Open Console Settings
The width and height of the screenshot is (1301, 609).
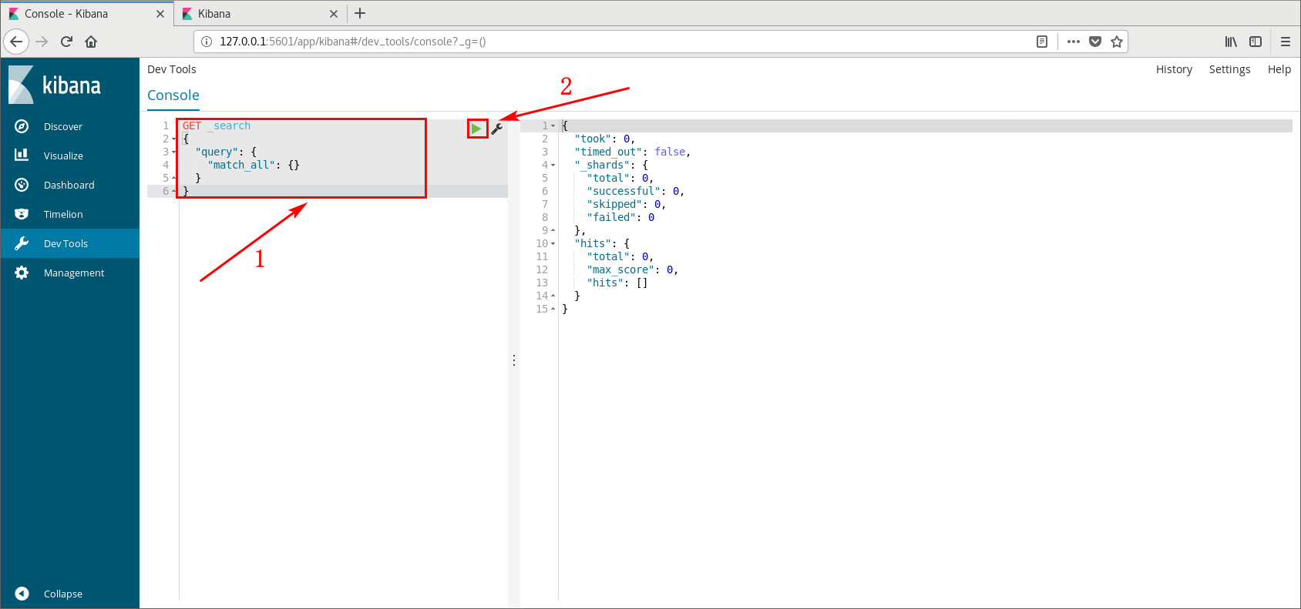click(x=1229, y=69)
